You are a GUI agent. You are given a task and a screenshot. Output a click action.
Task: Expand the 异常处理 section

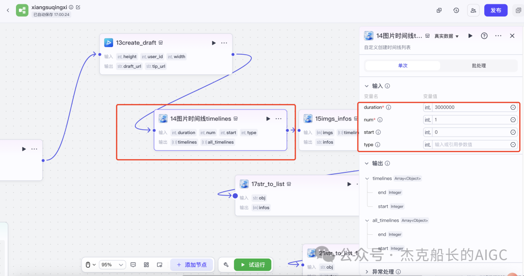(367, 272)
